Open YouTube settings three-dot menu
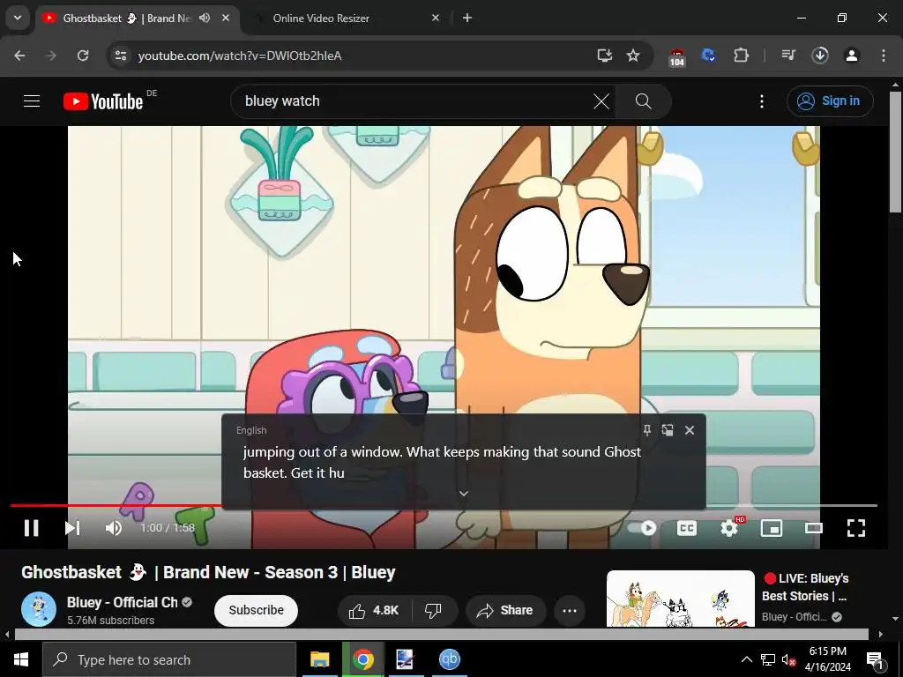Image resolution: width=903 pixels, height=677 pixels. pyautogui.click(x=761, y=101)
